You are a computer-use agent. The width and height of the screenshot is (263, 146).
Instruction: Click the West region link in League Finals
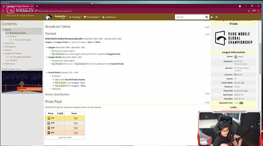point(94,64)
